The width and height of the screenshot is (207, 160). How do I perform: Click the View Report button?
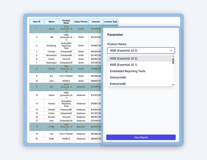tap(141, 137)
